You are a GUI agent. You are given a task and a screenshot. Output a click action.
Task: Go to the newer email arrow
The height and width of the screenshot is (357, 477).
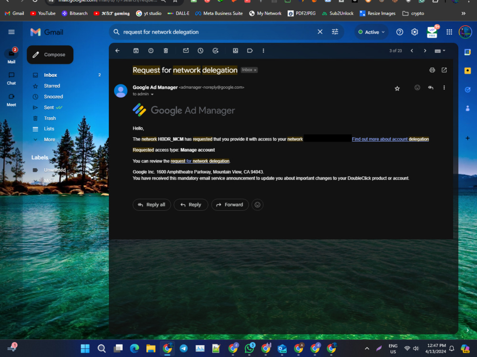[412, 51]
